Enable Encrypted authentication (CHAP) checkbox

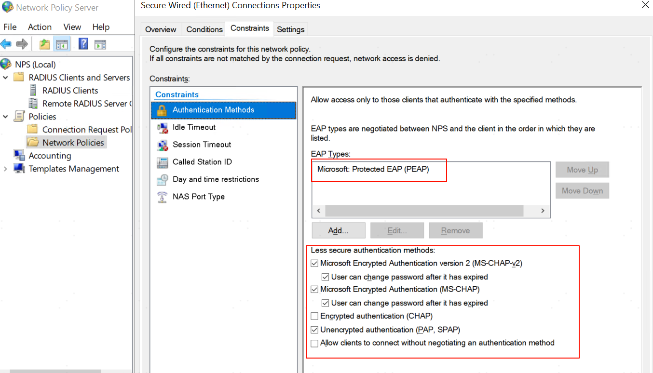click(x=314, y=316)
